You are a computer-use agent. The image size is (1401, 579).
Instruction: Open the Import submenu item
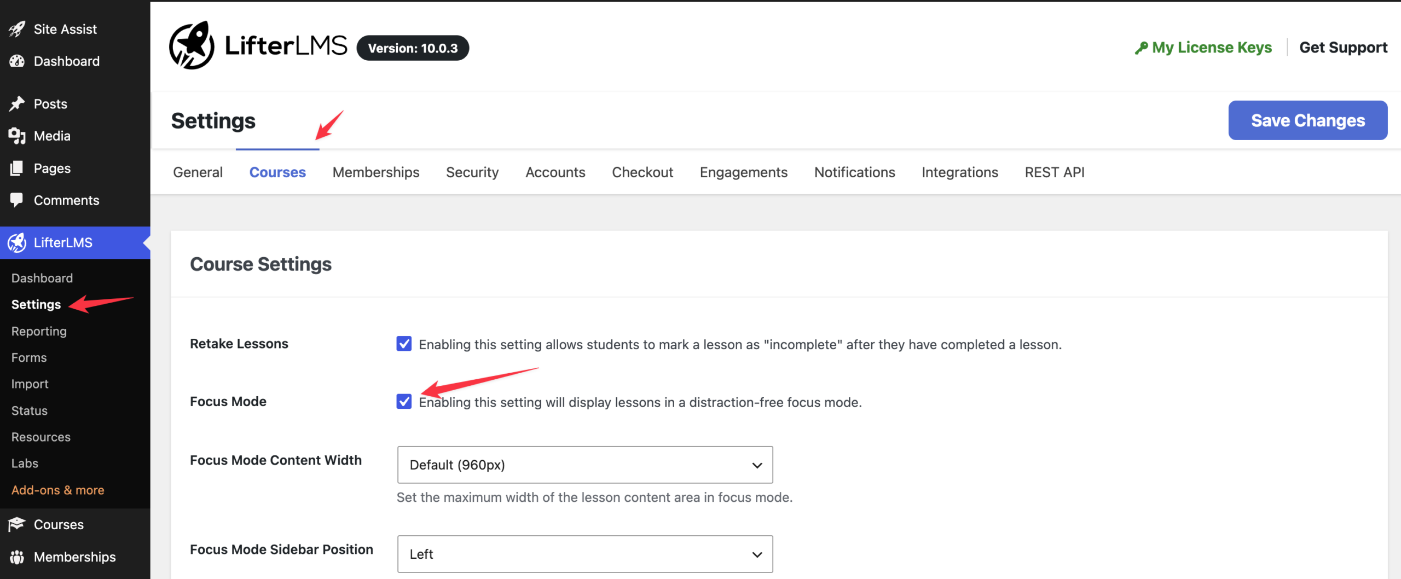pos(30,384)
